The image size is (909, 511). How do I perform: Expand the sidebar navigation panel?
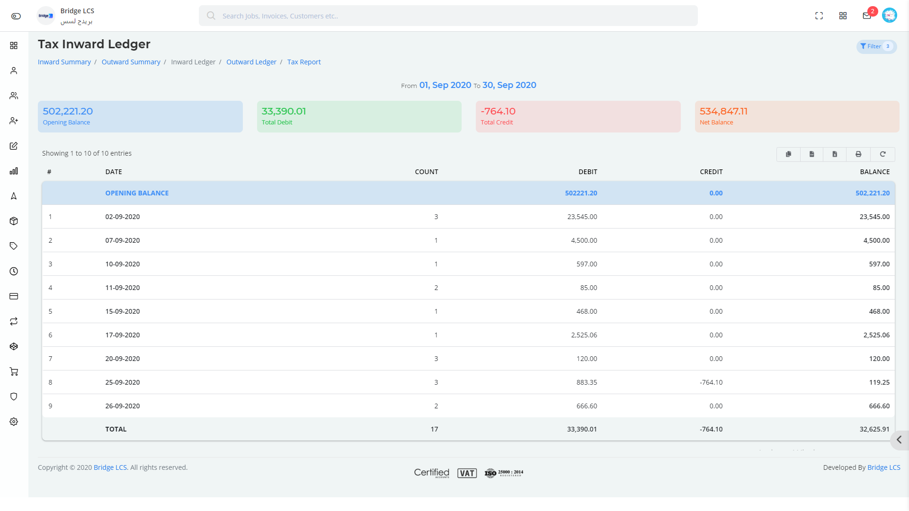click(900, 440)
